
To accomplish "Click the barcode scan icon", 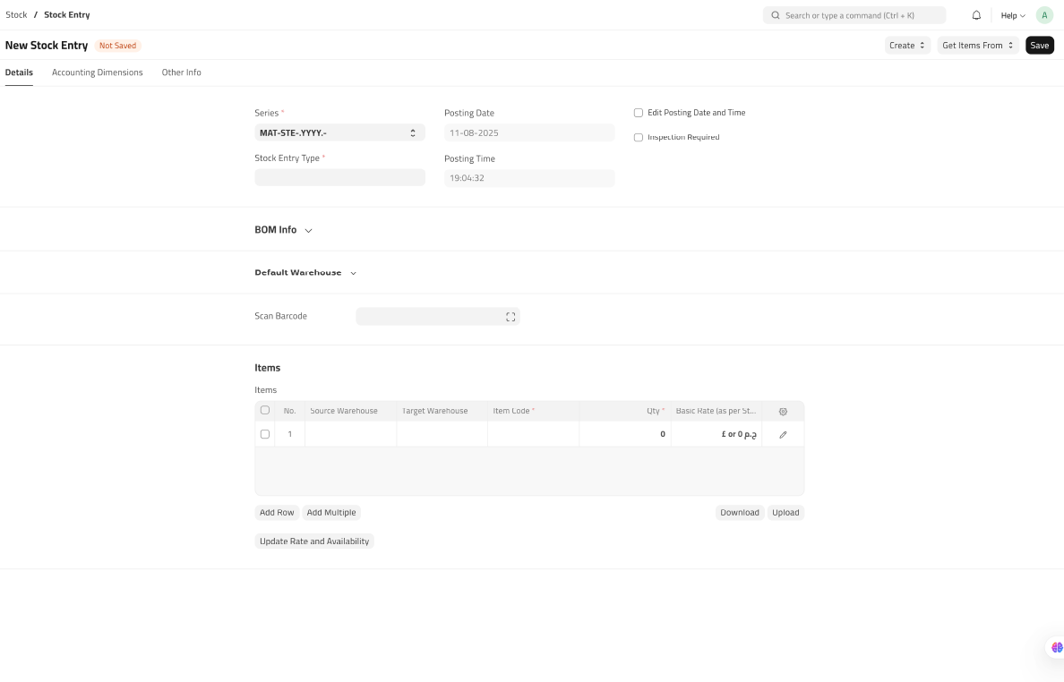I will tap(511, 317).
